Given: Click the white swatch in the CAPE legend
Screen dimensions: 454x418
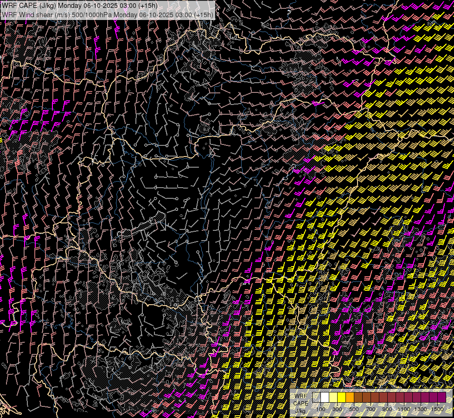Looking at the screenshot, I should [x=325, y=398].
